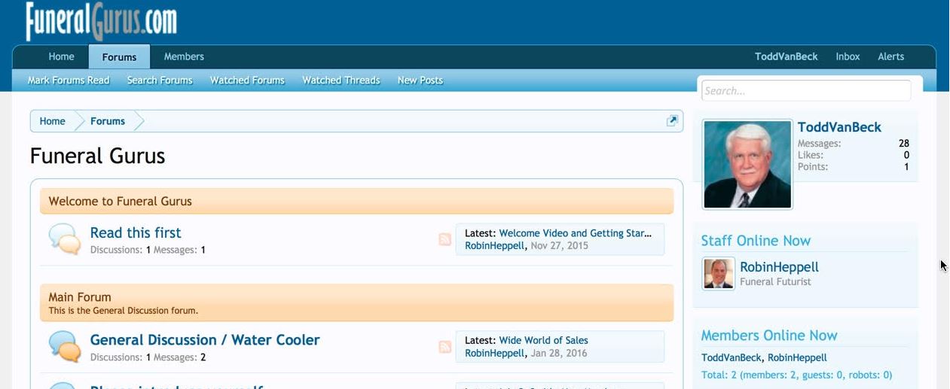Select the Forums navigation tab
This screenshot has width=950, height=389.
click(x=119, y=56)
